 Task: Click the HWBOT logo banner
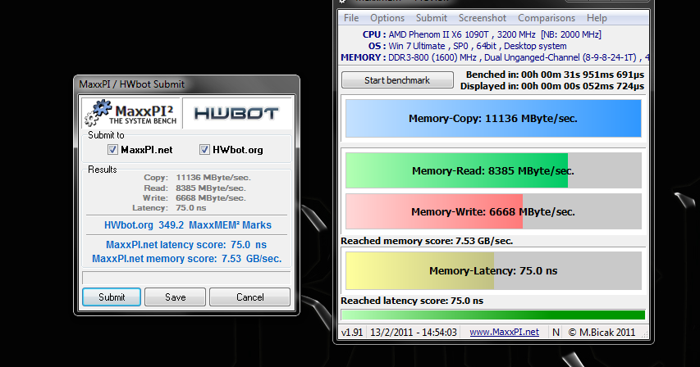[237, 113]
